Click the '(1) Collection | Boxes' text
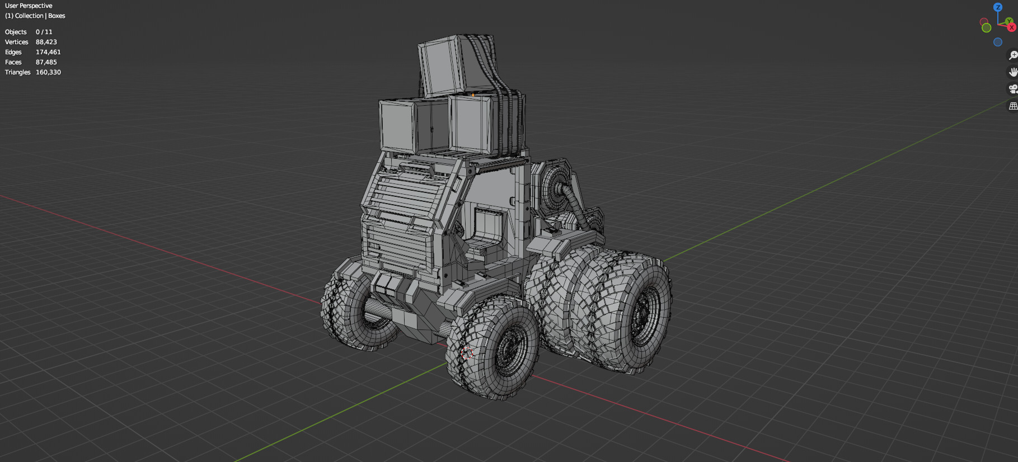This screenshot has width=1018, height=462. coord(35,16)
